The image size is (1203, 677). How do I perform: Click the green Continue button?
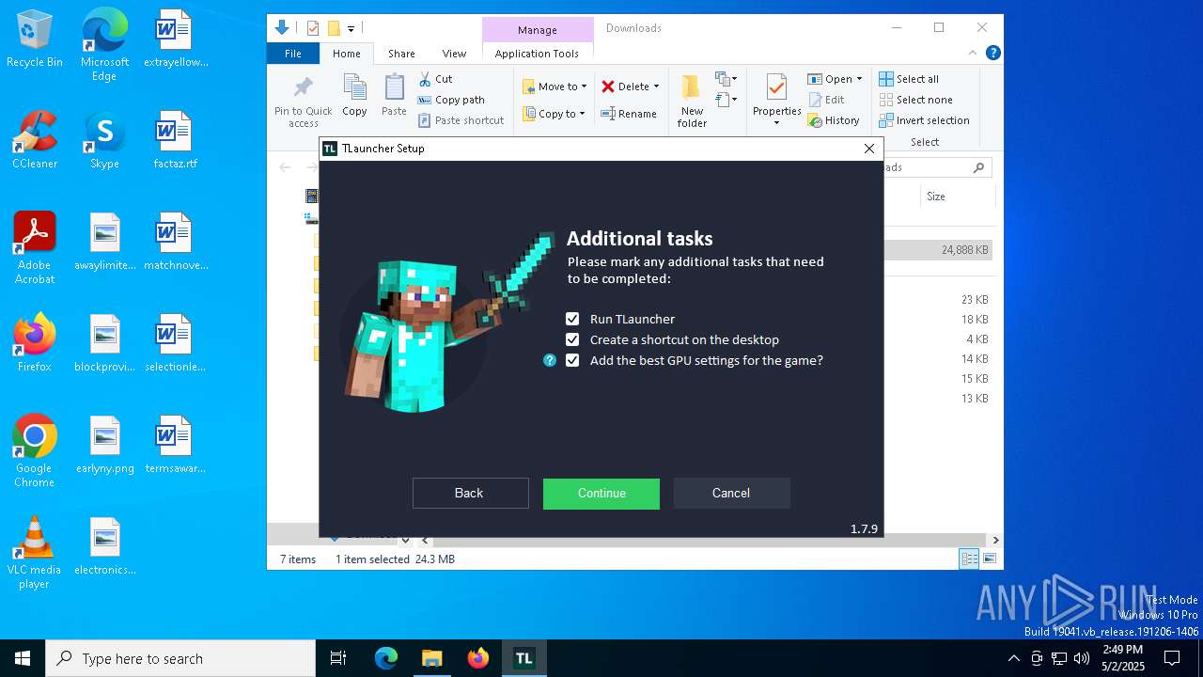[x=601, y=493]
